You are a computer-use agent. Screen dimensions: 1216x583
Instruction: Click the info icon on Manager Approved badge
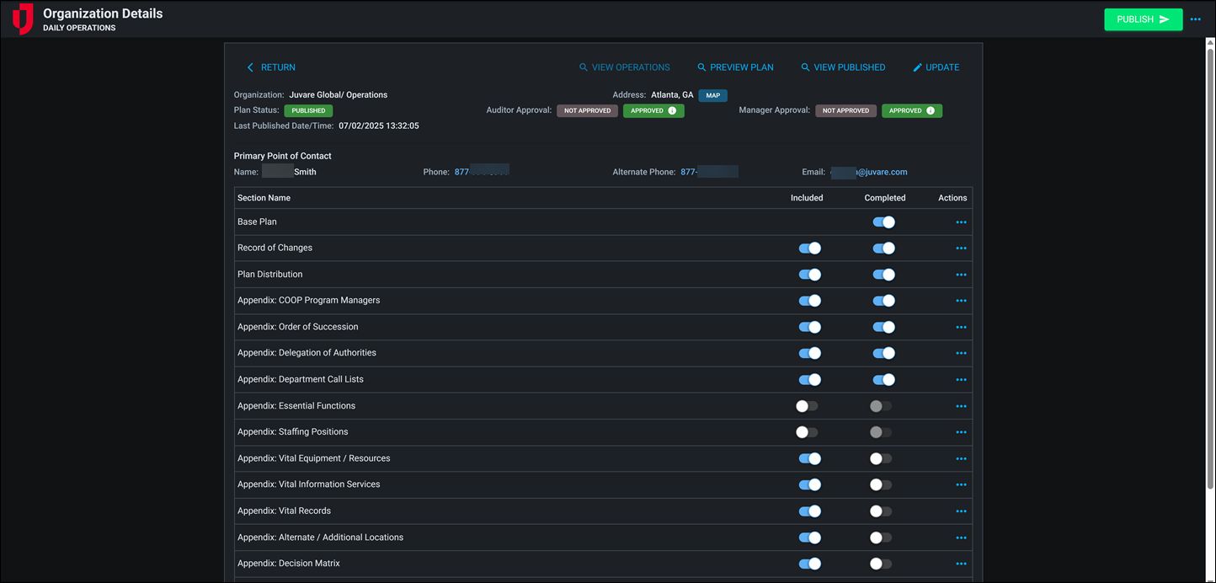coord(931,110)
